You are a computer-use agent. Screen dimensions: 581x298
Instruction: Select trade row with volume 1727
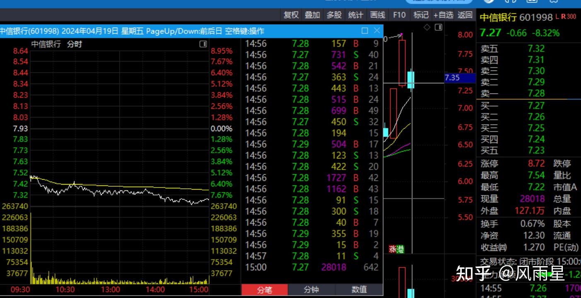[x=312, y=178]
